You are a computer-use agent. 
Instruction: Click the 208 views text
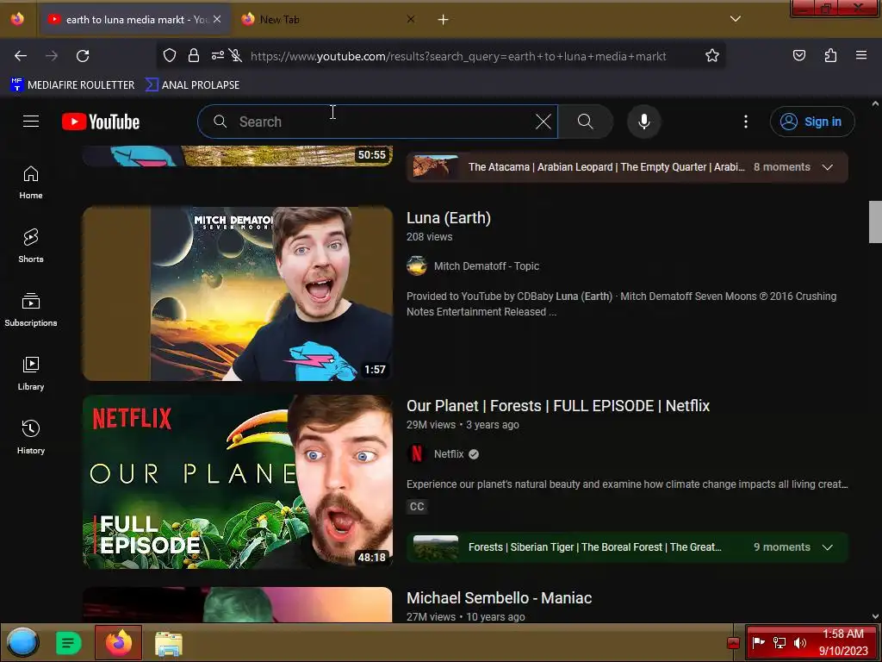coord(429,237)
